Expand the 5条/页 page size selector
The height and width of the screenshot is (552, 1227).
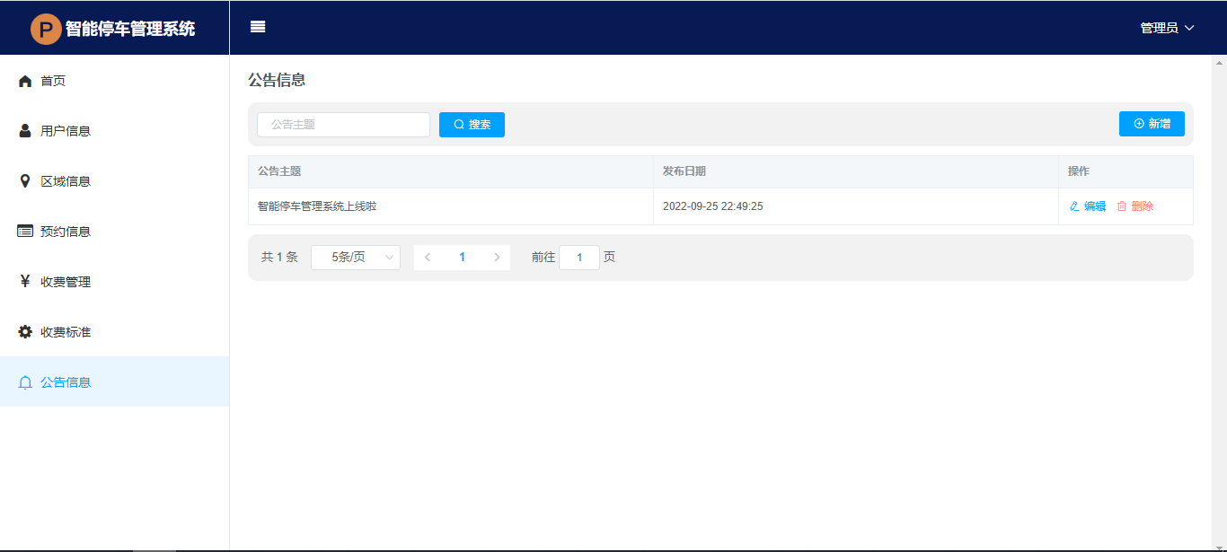pos(356,258)
